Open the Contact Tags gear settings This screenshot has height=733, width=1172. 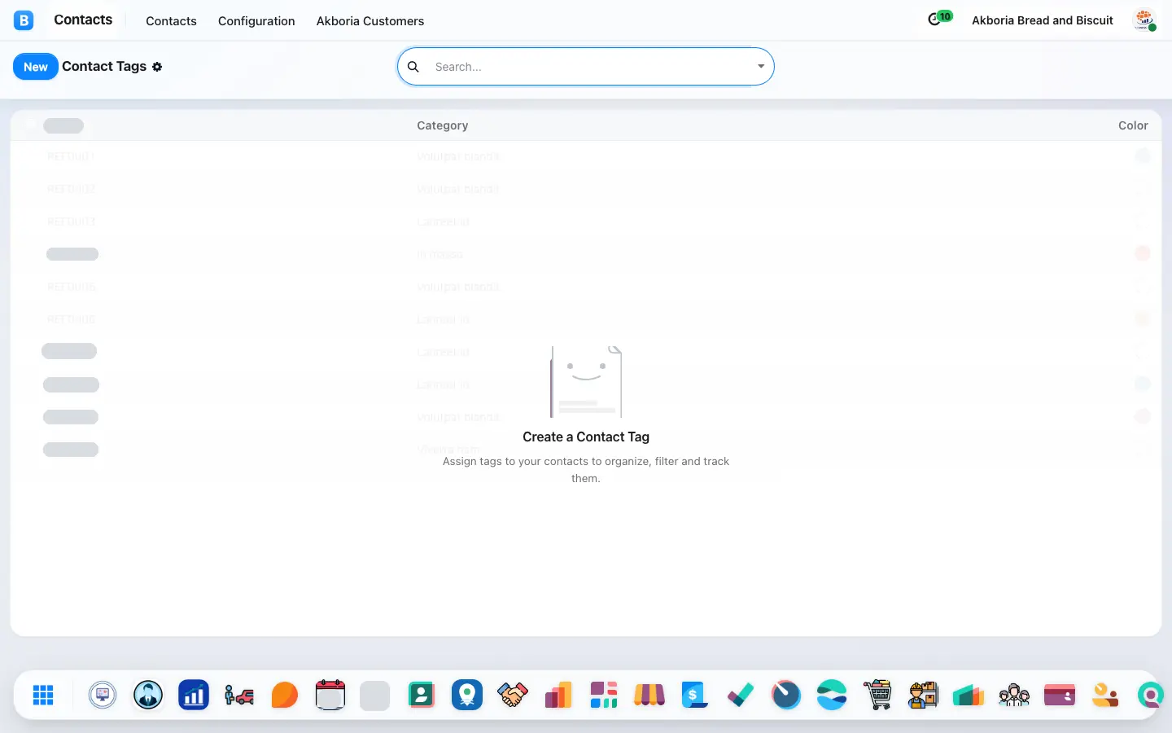157,67
